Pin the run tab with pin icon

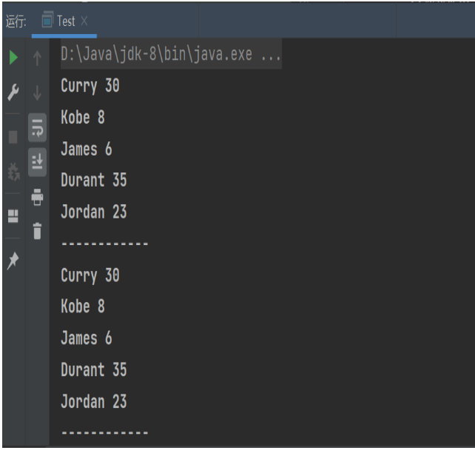pyautogui.click(x=13, y=261)
